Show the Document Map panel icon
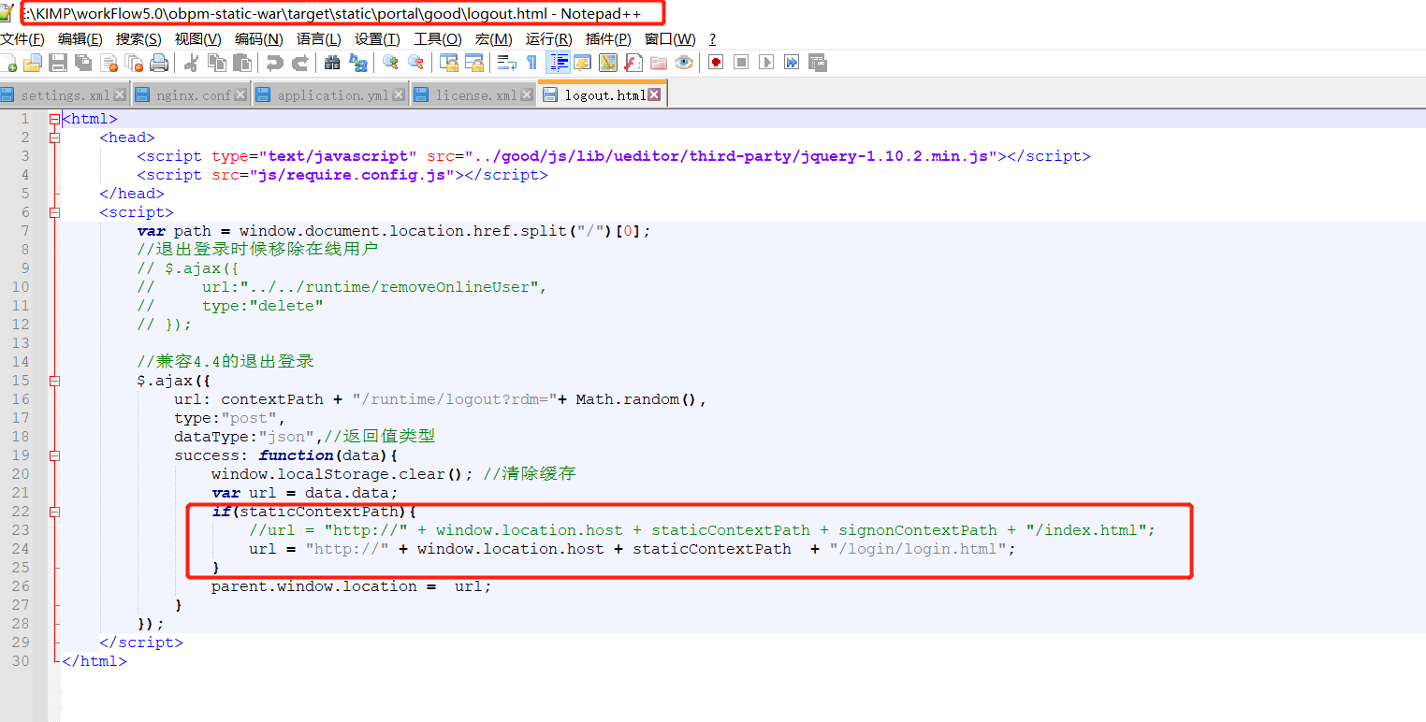Viewport: 1426px width, 722px height. 608,63
